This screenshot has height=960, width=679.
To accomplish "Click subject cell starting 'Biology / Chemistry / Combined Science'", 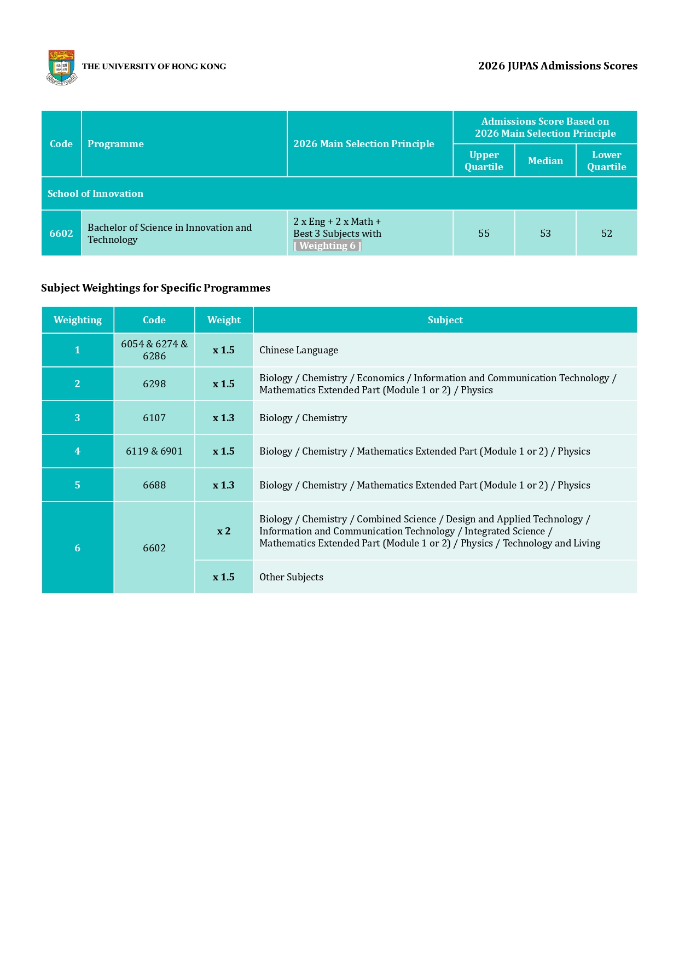I will (x=445, y=531).
